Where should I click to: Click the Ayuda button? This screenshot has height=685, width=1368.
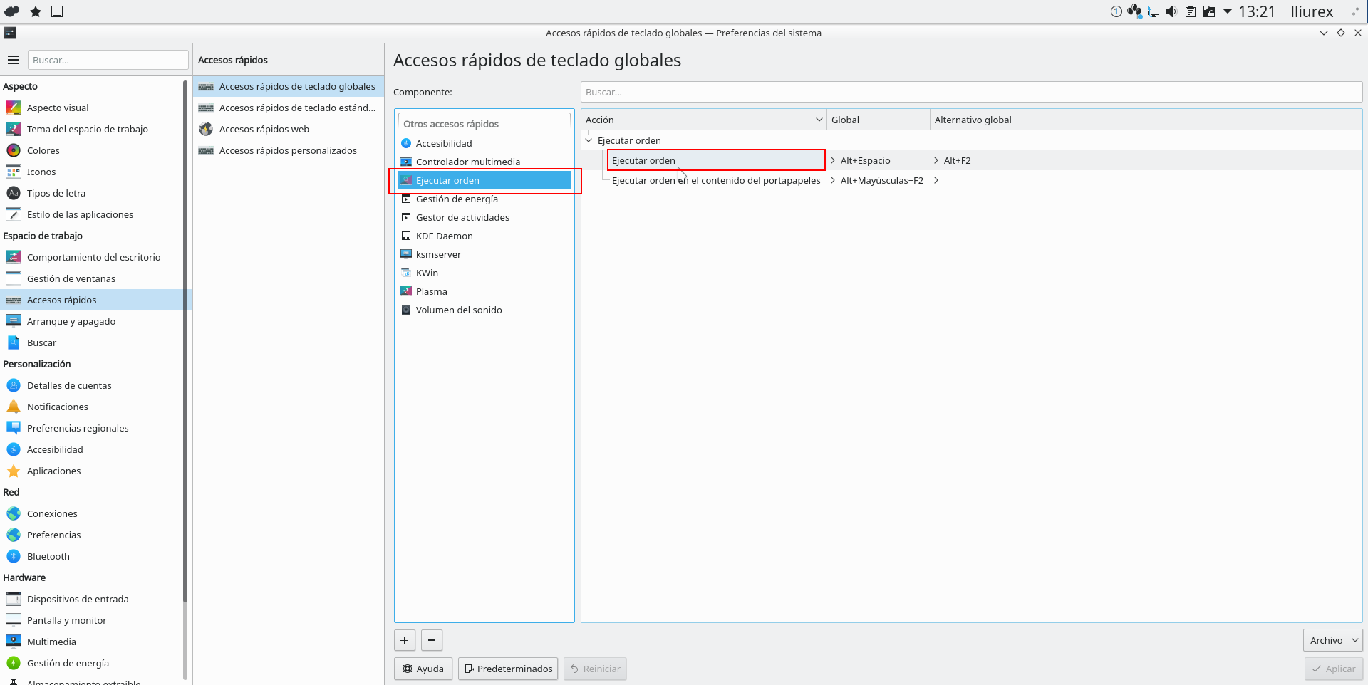[x=423, y=669]
